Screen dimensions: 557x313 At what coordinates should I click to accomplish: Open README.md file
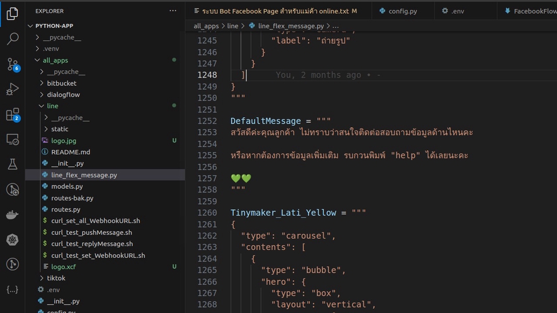tap(71, 152)
